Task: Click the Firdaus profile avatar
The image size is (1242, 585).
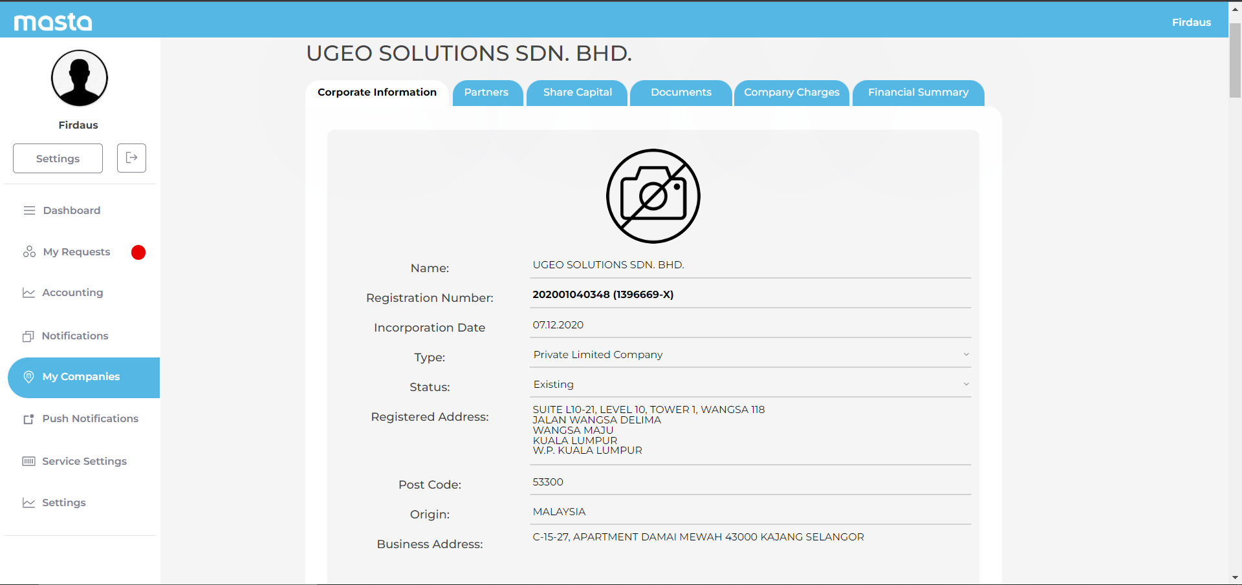Action: [x=80, y=78]
